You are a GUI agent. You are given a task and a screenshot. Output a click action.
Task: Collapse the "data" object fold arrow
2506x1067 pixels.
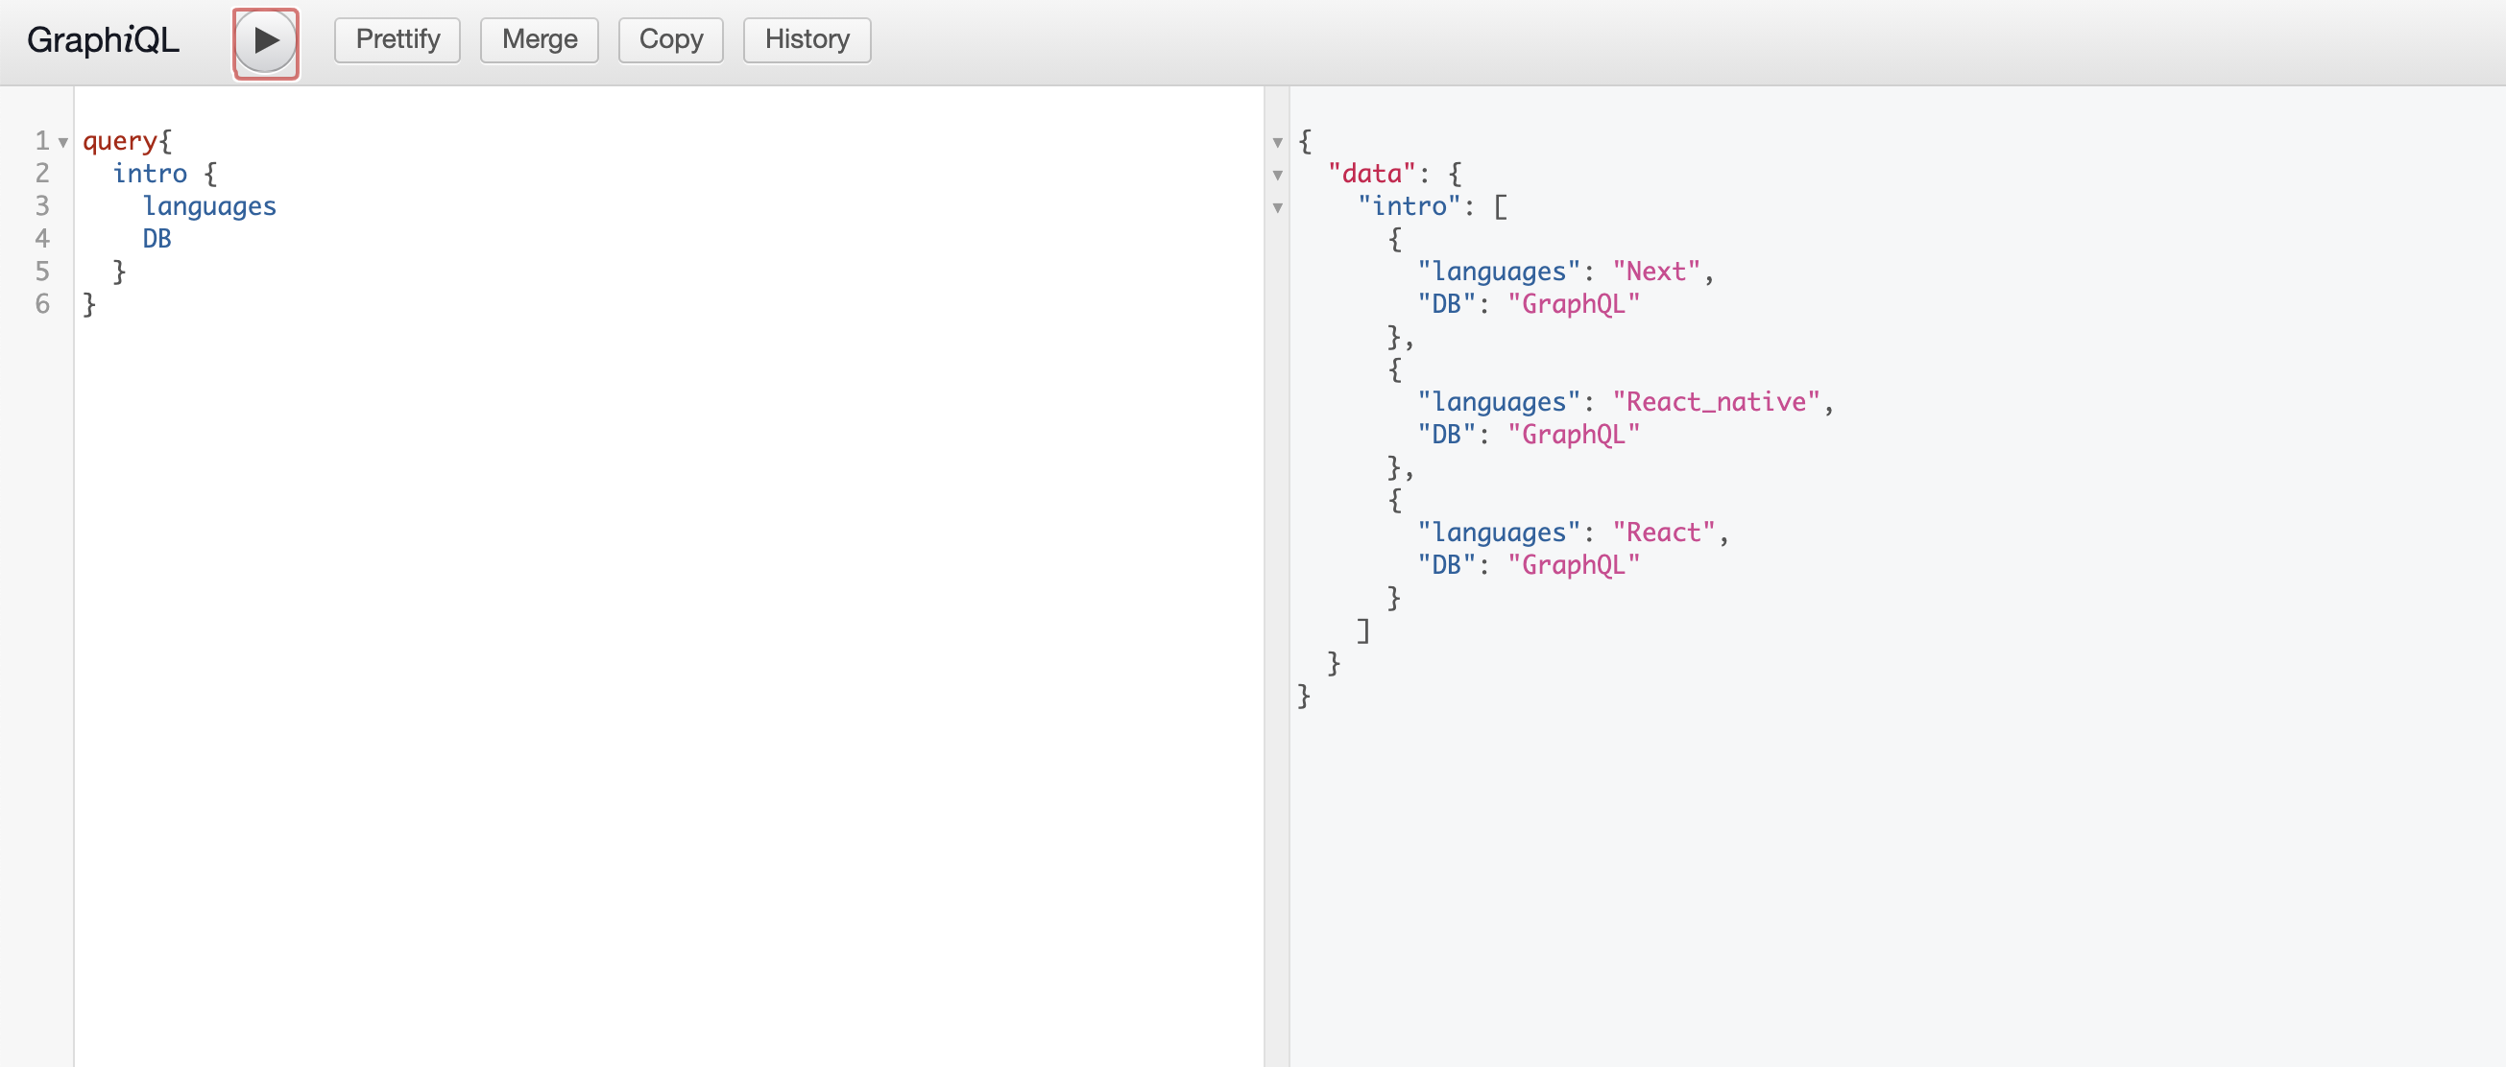[1277, 176]
